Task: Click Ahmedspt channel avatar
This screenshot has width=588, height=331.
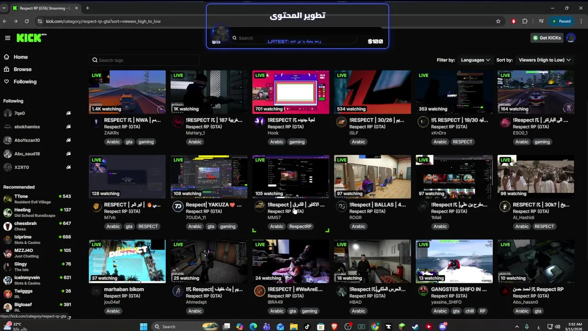Action: point(178,291)
